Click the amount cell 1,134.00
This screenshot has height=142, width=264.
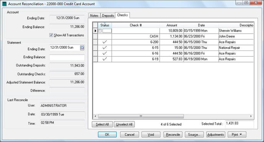tap(172, 36)
